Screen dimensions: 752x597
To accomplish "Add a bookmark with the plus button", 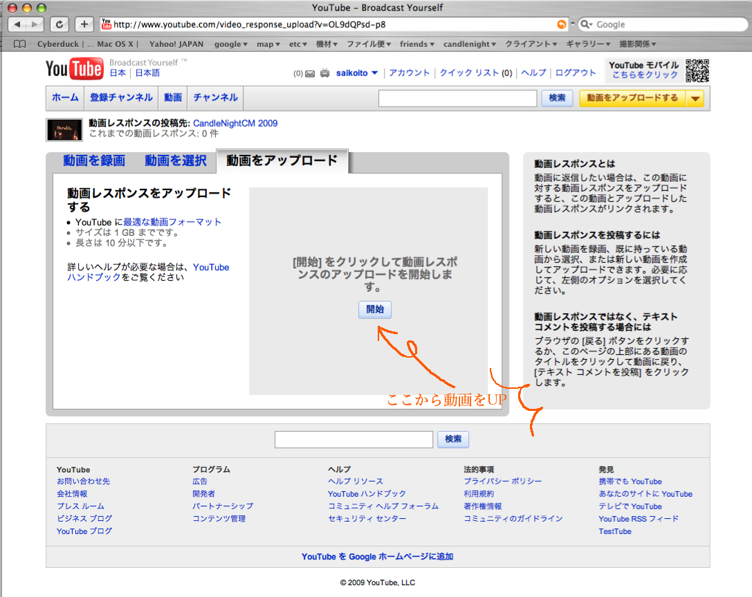I will (84, 24).
